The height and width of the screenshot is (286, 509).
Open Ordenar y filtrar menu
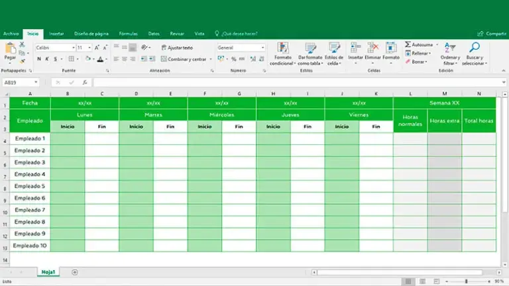click(x=450, y=54)
